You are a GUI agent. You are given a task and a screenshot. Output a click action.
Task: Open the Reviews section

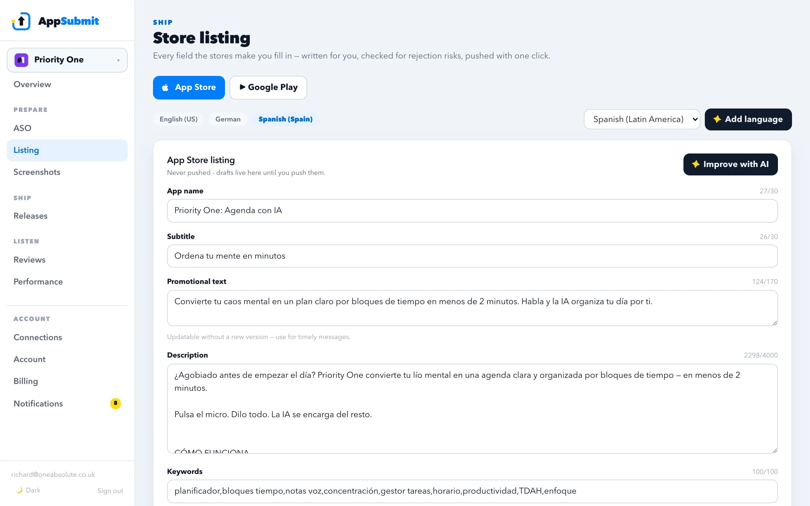(x=67, y=260)
